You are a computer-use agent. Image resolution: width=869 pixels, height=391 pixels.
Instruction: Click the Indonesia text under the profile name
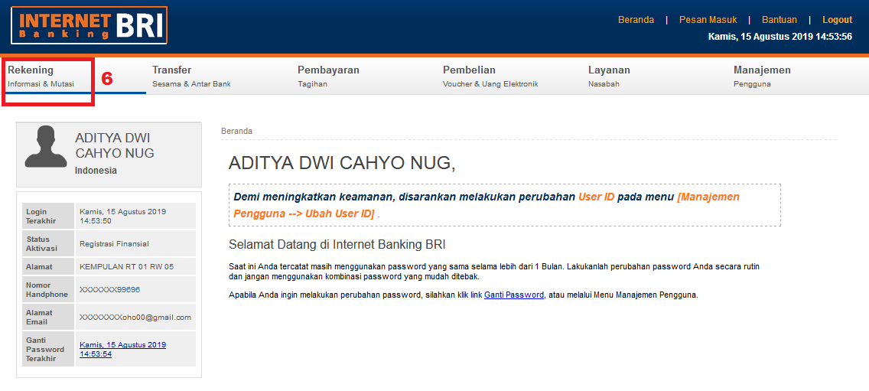click(96, 171)
